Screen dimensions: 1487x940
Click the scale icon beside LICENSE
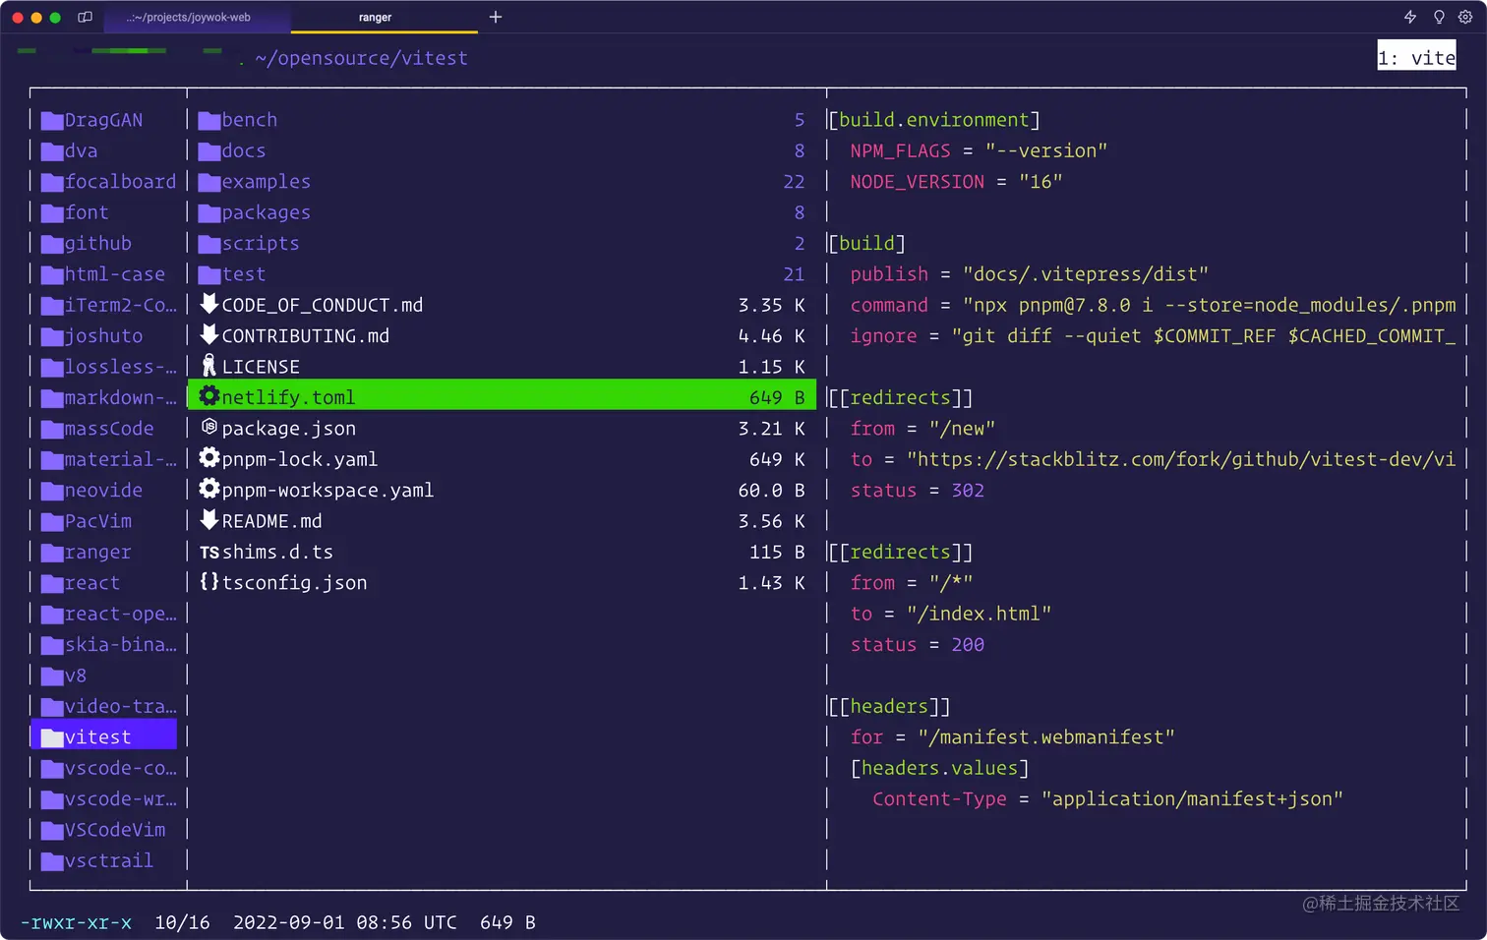pos(208,366)
